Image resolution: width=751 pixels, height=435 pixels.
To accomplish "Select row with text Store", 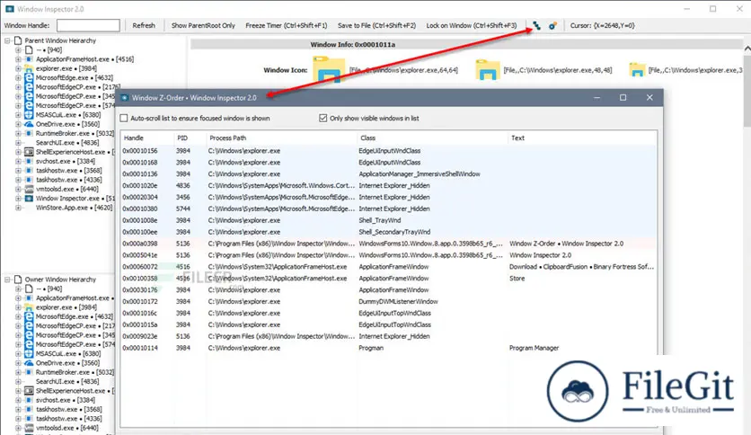I will [388, 279].
